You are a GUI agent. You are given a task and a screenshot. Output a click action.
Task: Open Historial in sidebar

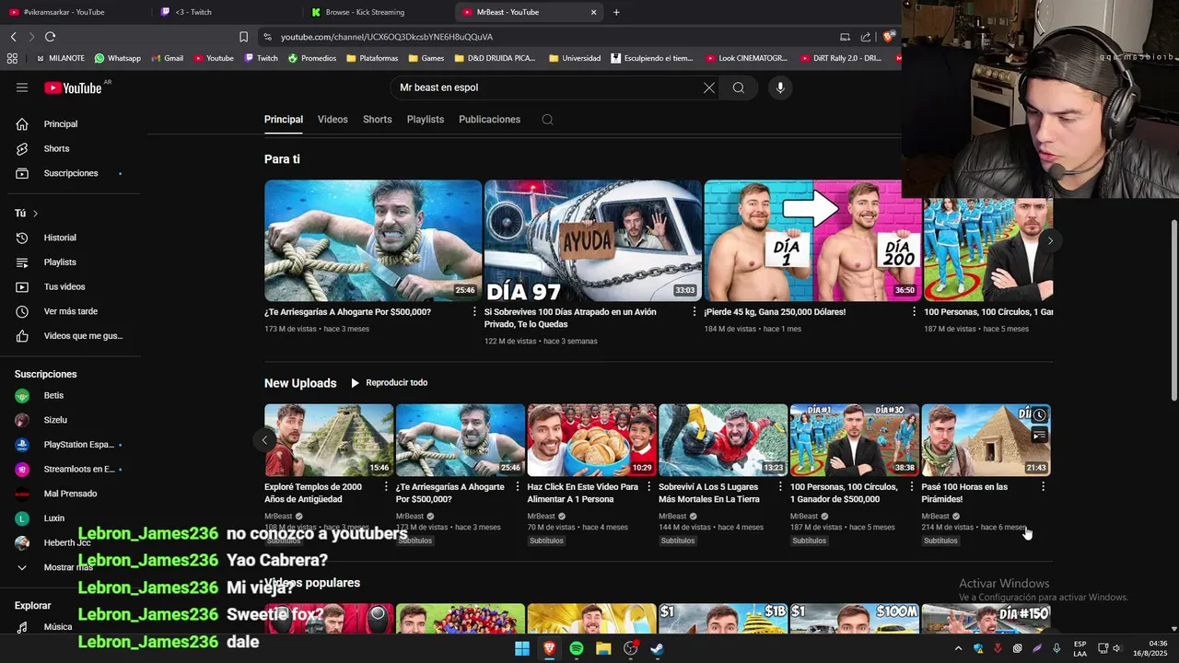tap(74, 238)
